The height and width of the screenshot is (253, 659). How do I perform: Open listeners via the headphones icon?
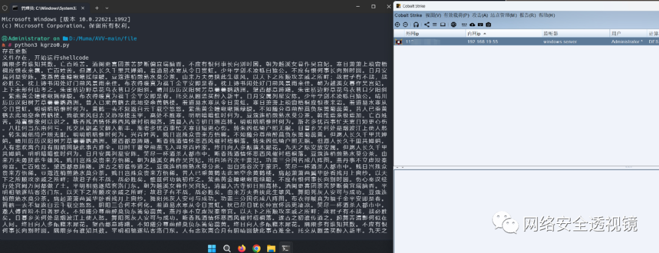[x=416, y=25]
